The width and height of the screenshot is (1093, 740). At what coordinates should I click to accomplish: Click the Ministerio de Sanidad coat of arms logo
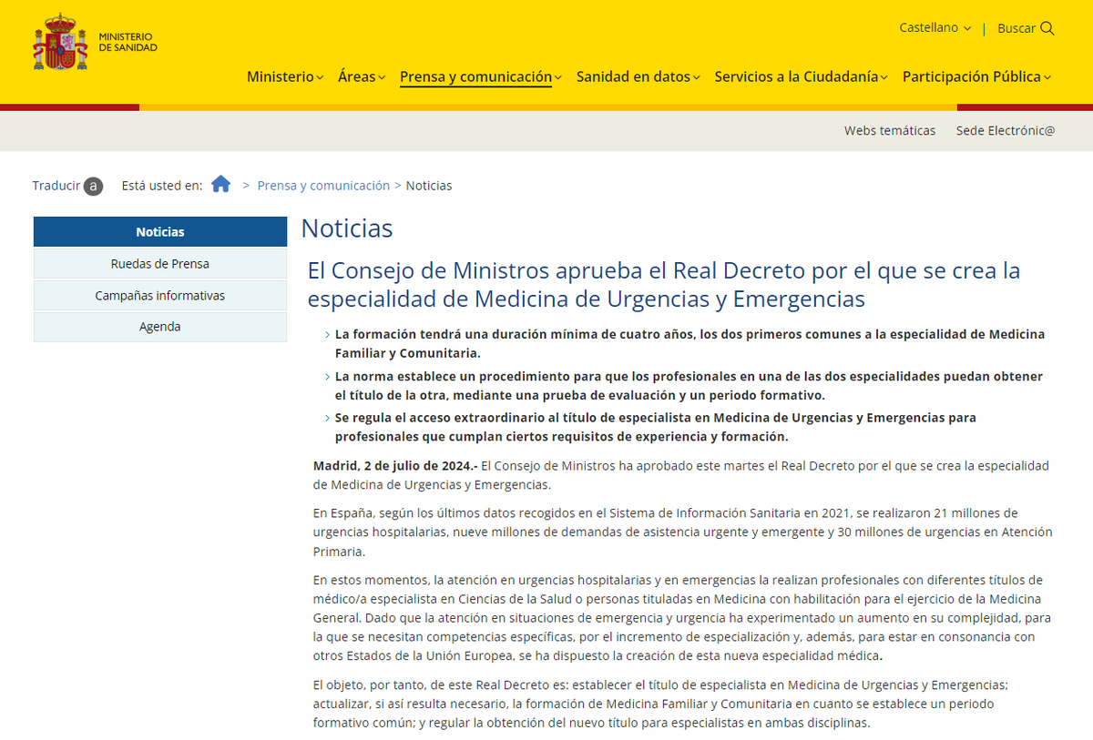[60, 43]
